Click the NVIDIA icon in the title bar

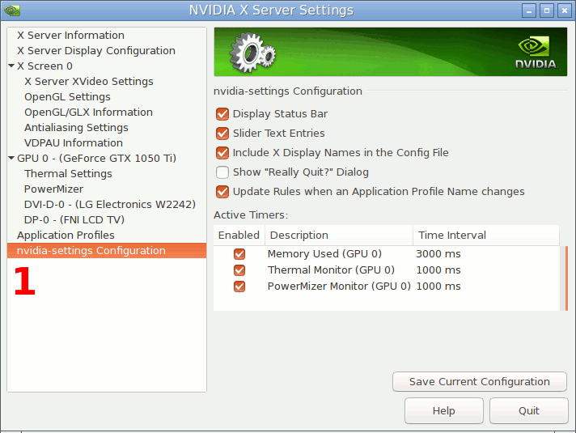[11, 10]
